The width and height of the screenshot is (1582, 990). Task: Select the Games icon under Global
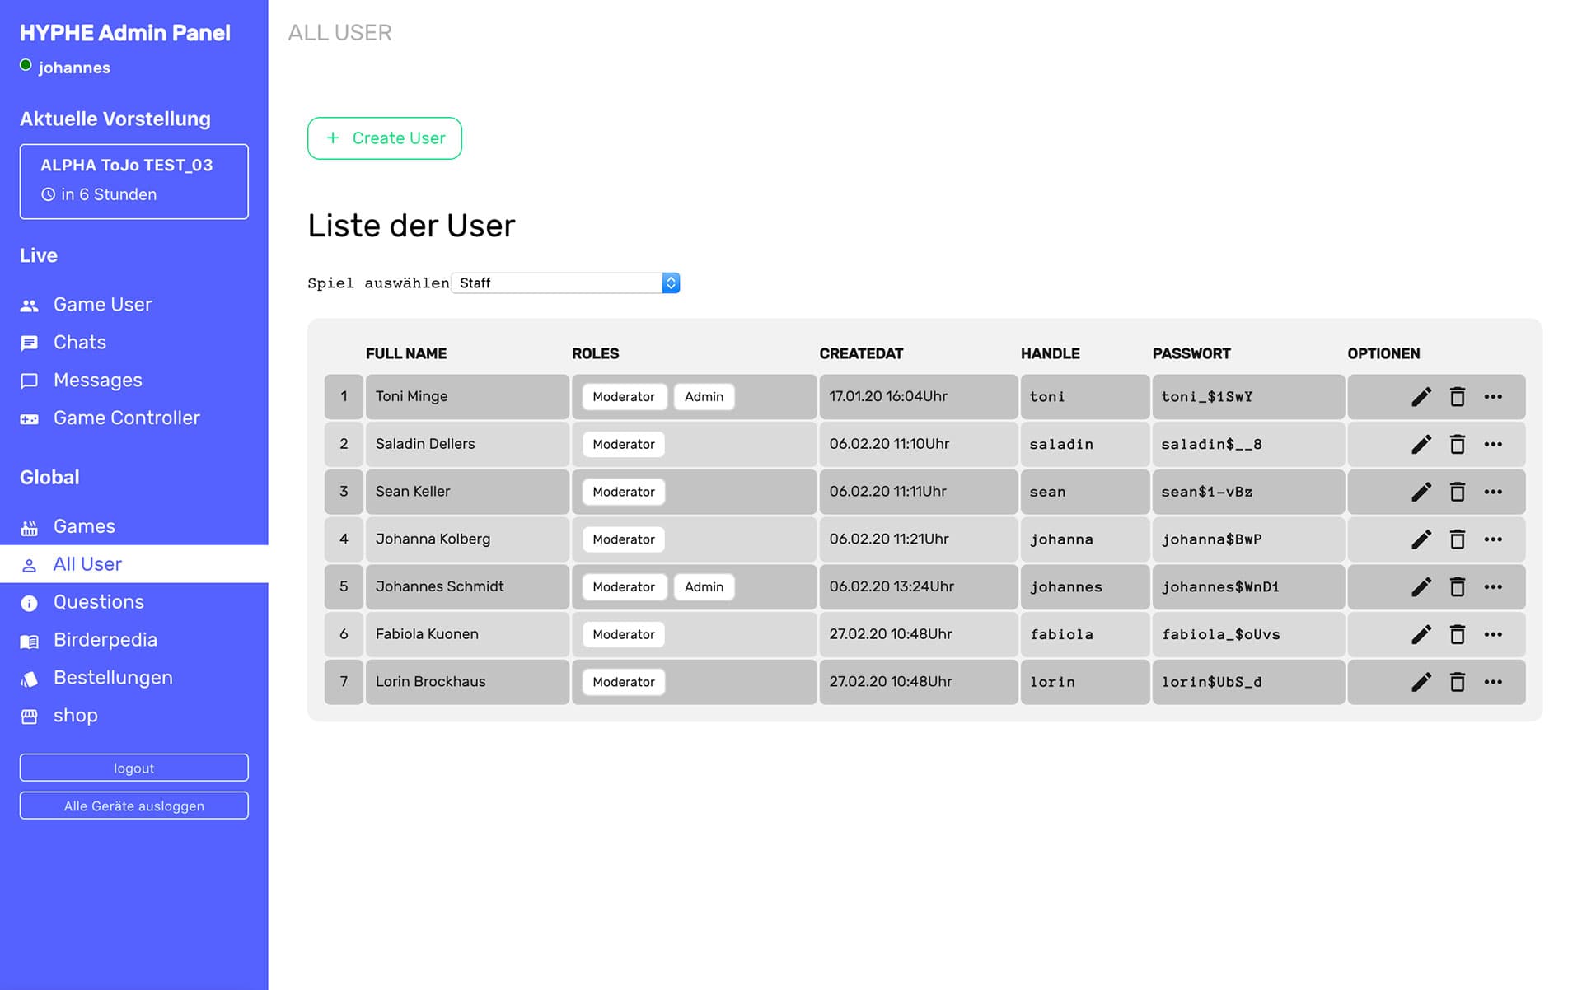tap(29, 525)
